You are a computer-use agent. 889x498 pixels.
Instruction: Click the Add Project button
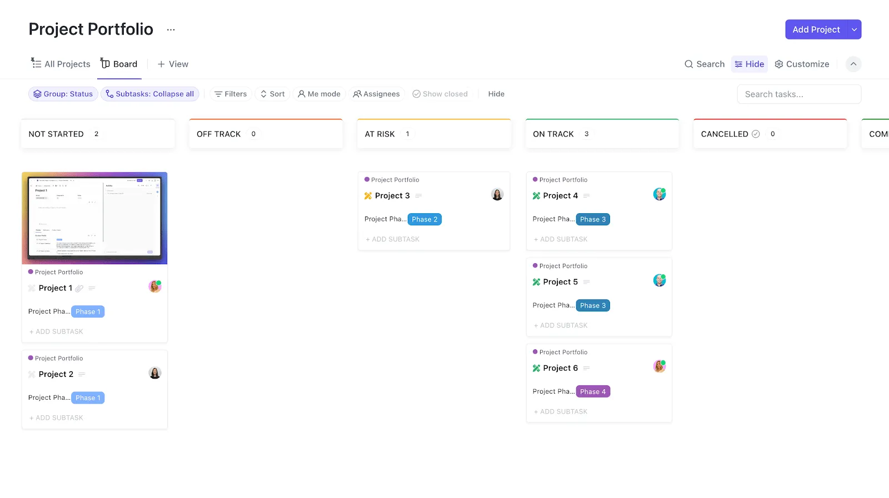coord(816,29)
